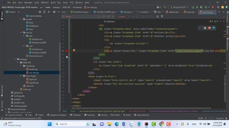Click the editor vertical scrollbar
This screenshot has height=128, width=229.
[x=225, y=88]
